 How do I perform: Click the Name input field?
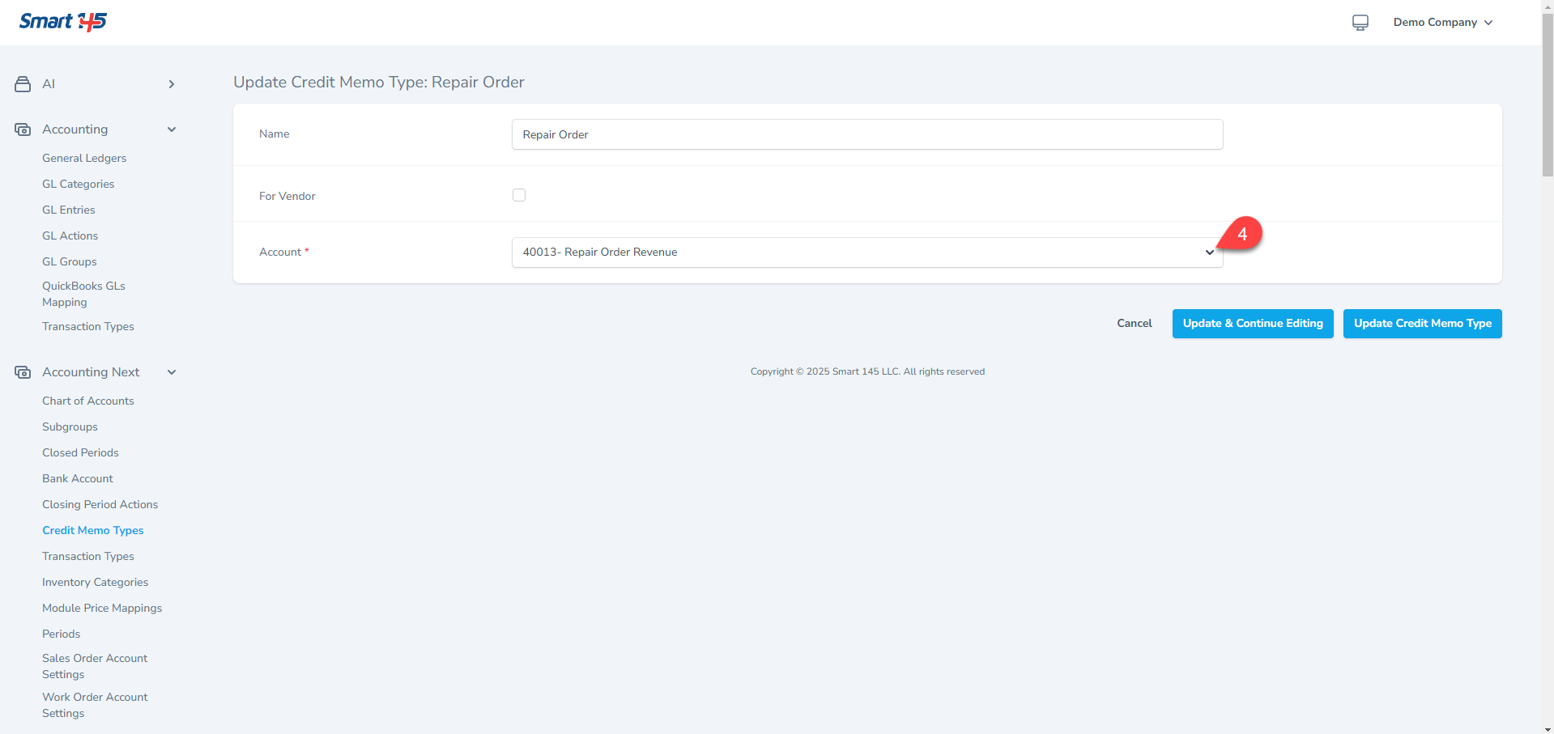866,134
